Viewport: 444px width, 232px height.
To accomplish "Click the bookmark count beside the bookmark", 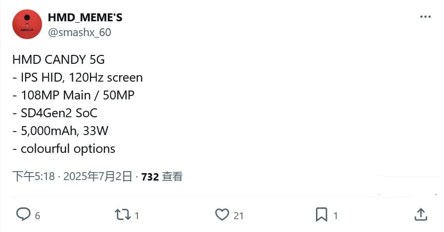I will tap(336, 216).
